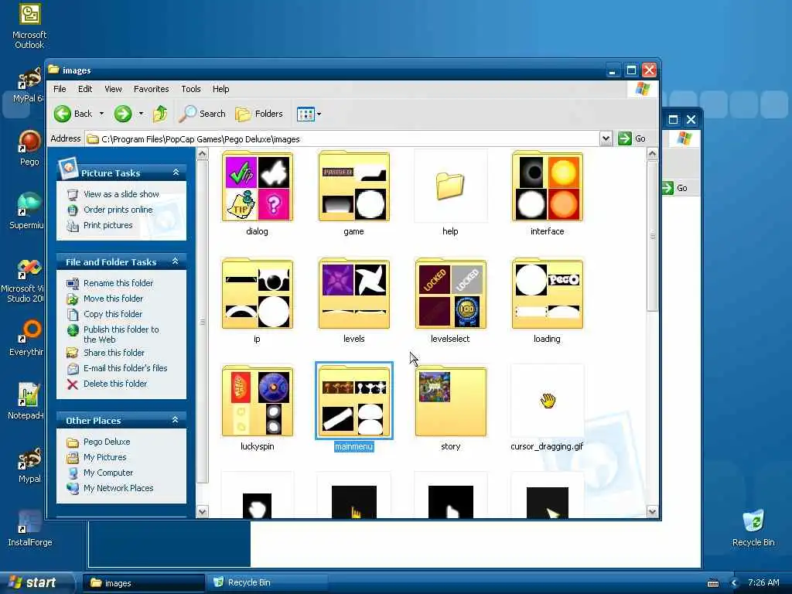
Task: Click Print pictures link
Action: pos(108,225)
